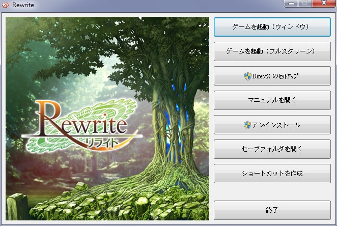Open DirectX のセットアップ button
Viewport: 337px width, 226px height.
(272, 76)
